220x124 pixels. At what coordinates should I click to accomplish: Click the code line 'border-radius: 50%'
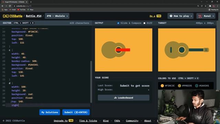coord(24,61)
